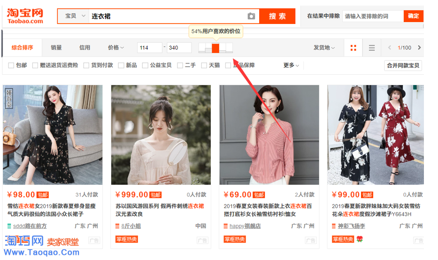
Task: Check the 正品保障 filter
Action: point(228,65)
